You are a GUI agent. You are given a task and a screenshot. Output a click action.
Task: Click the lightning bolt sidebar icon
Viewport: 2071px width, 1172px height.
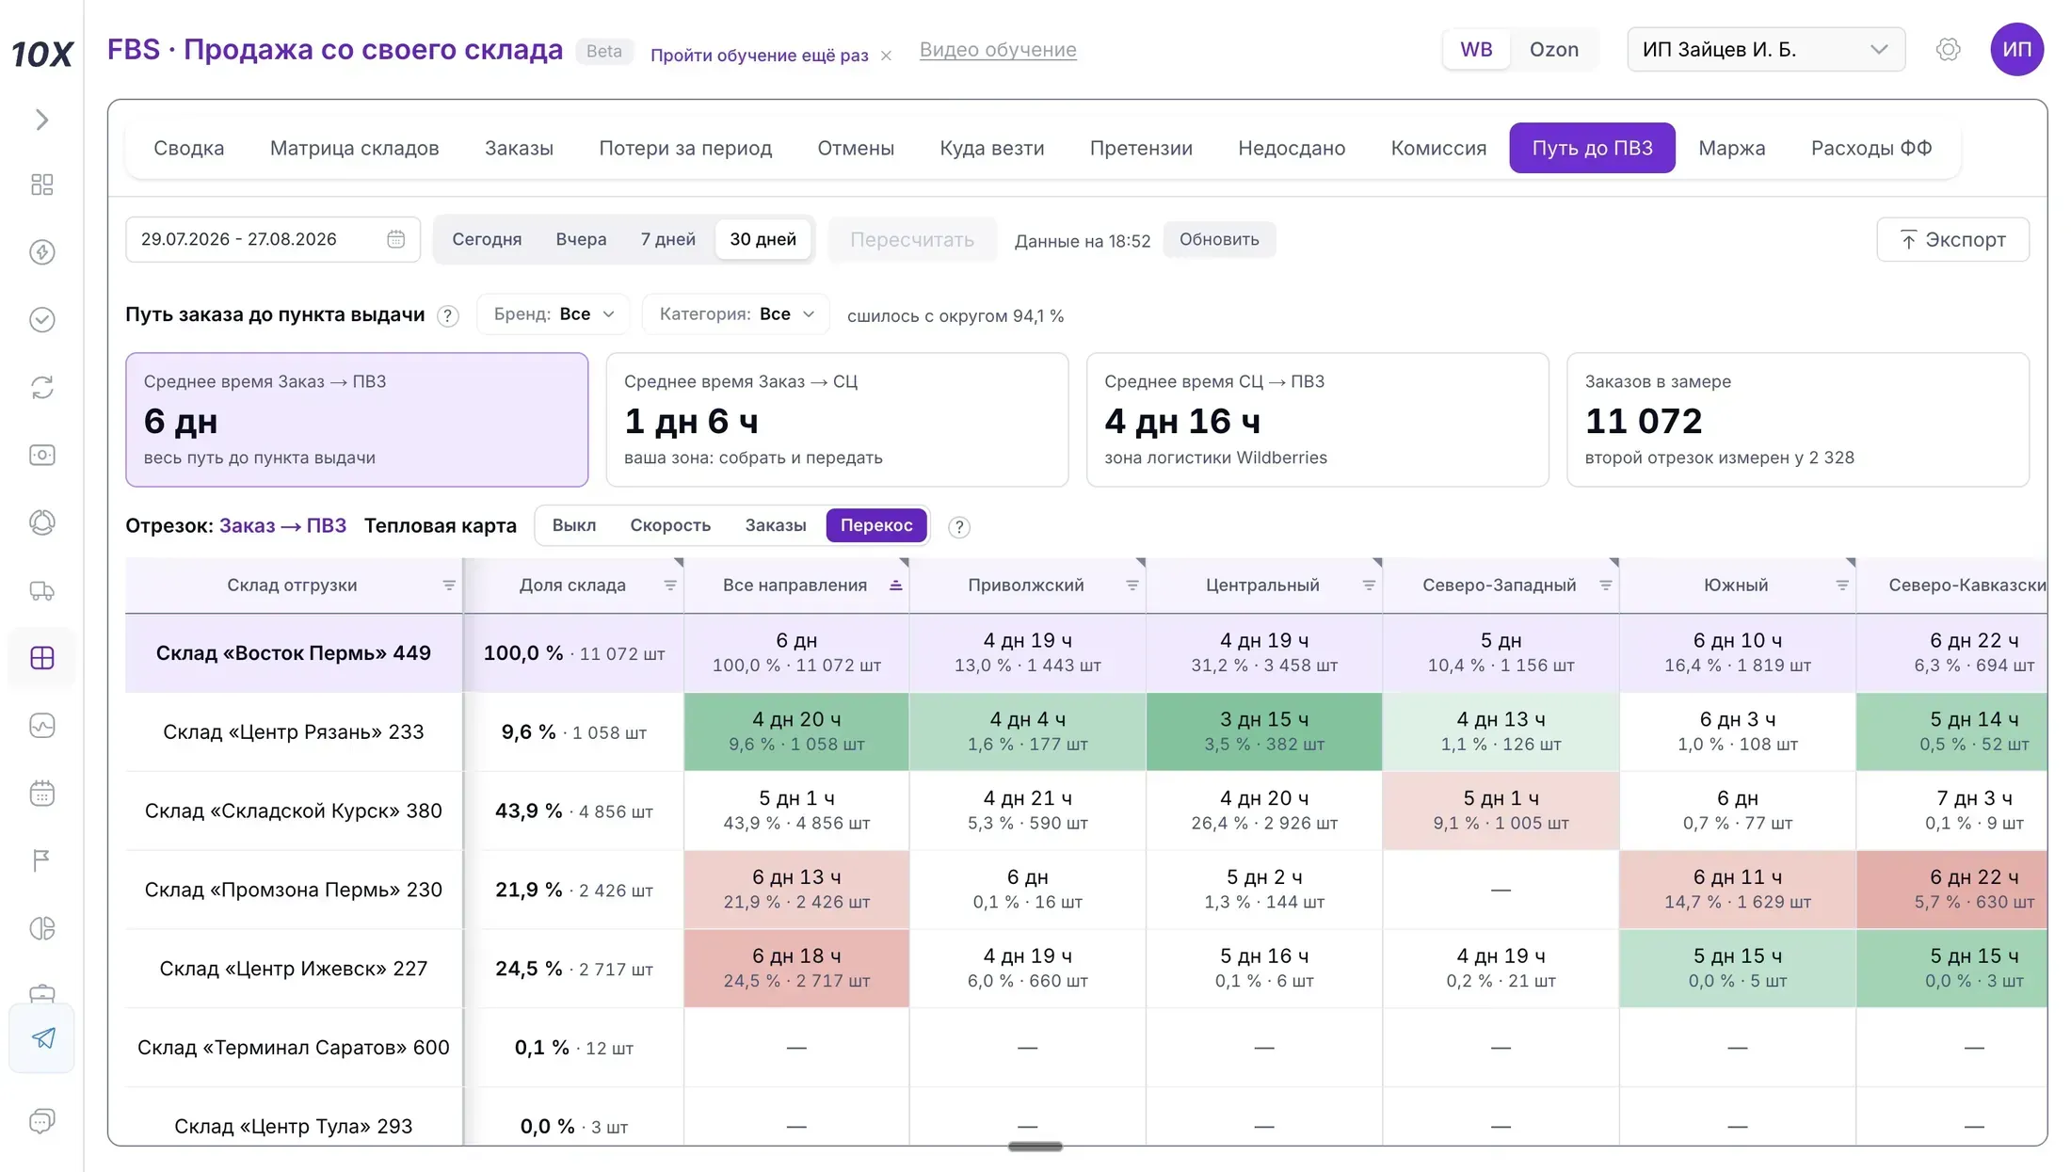pyautogui.click(x=41, y=252)
